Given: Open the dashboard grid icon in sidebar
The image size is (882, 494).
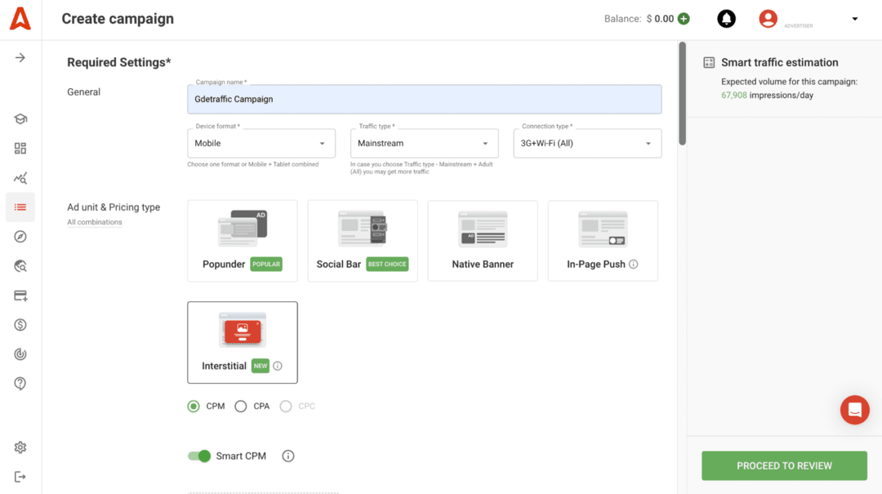Looking at the screenshot, I should pos(20,149).
